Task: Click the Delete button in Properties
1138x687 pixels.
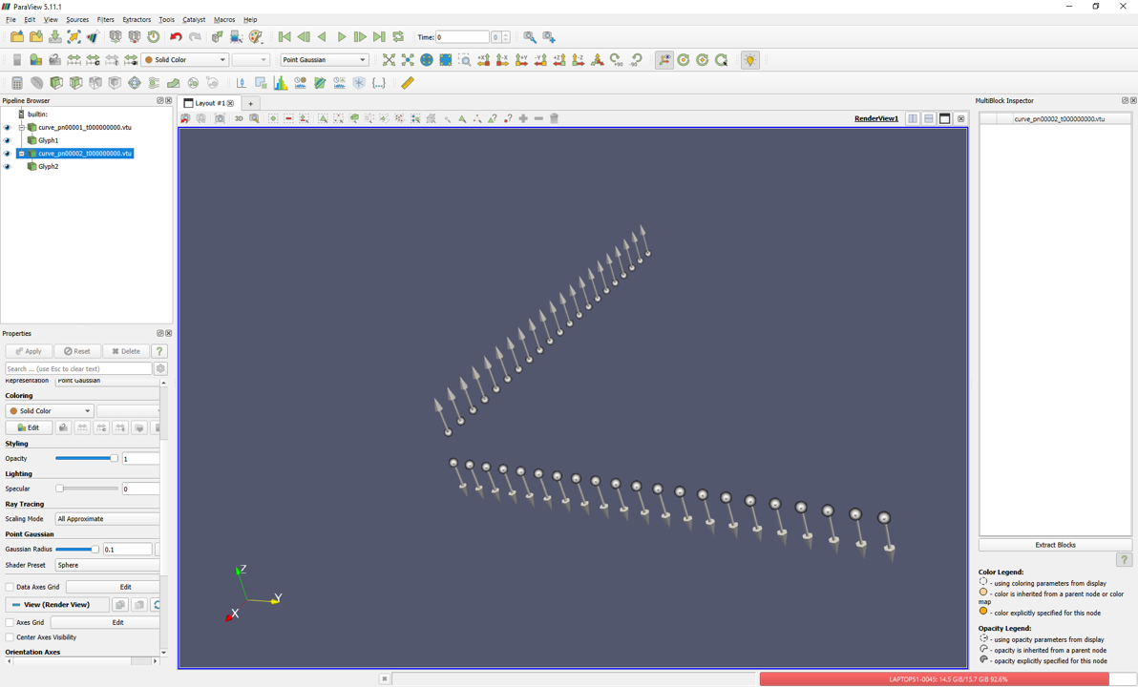Action: (x=126, y=351)
